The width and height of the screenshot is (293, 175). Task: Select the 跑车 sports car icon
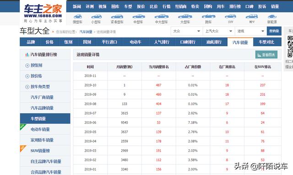point(208,16)
